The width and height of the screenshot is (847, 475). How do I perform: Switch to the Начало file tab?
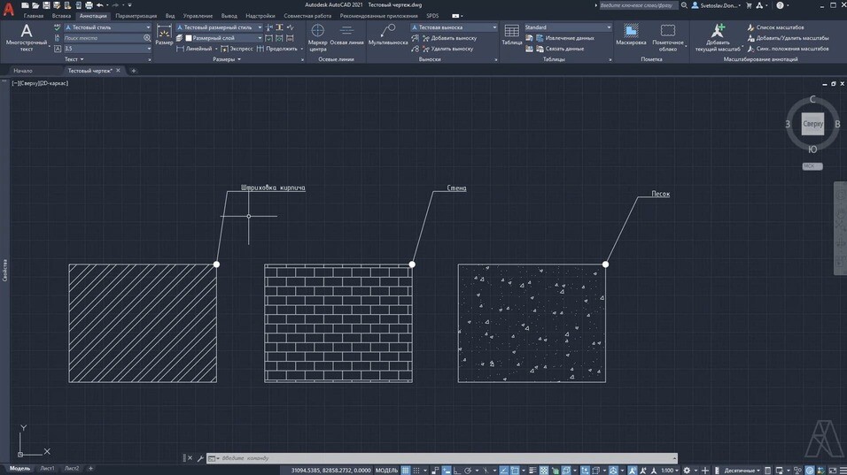(x=23, y=71)
